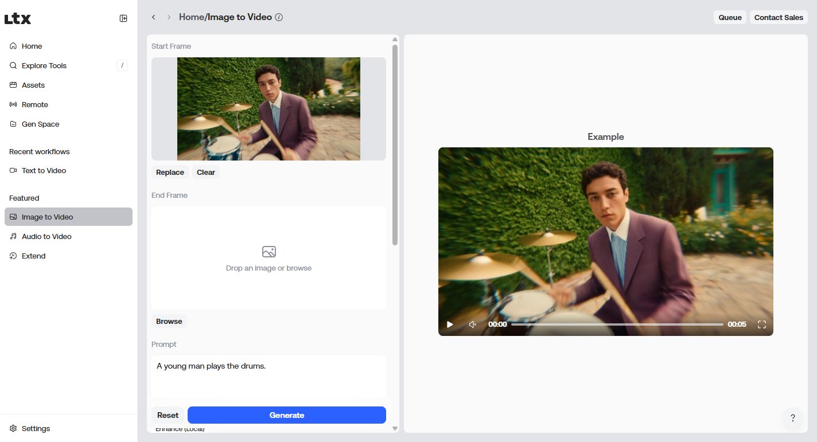817x442 pixels.
Task: Open the Queue button
Action: pyautogui.click(x=730, y=17)
